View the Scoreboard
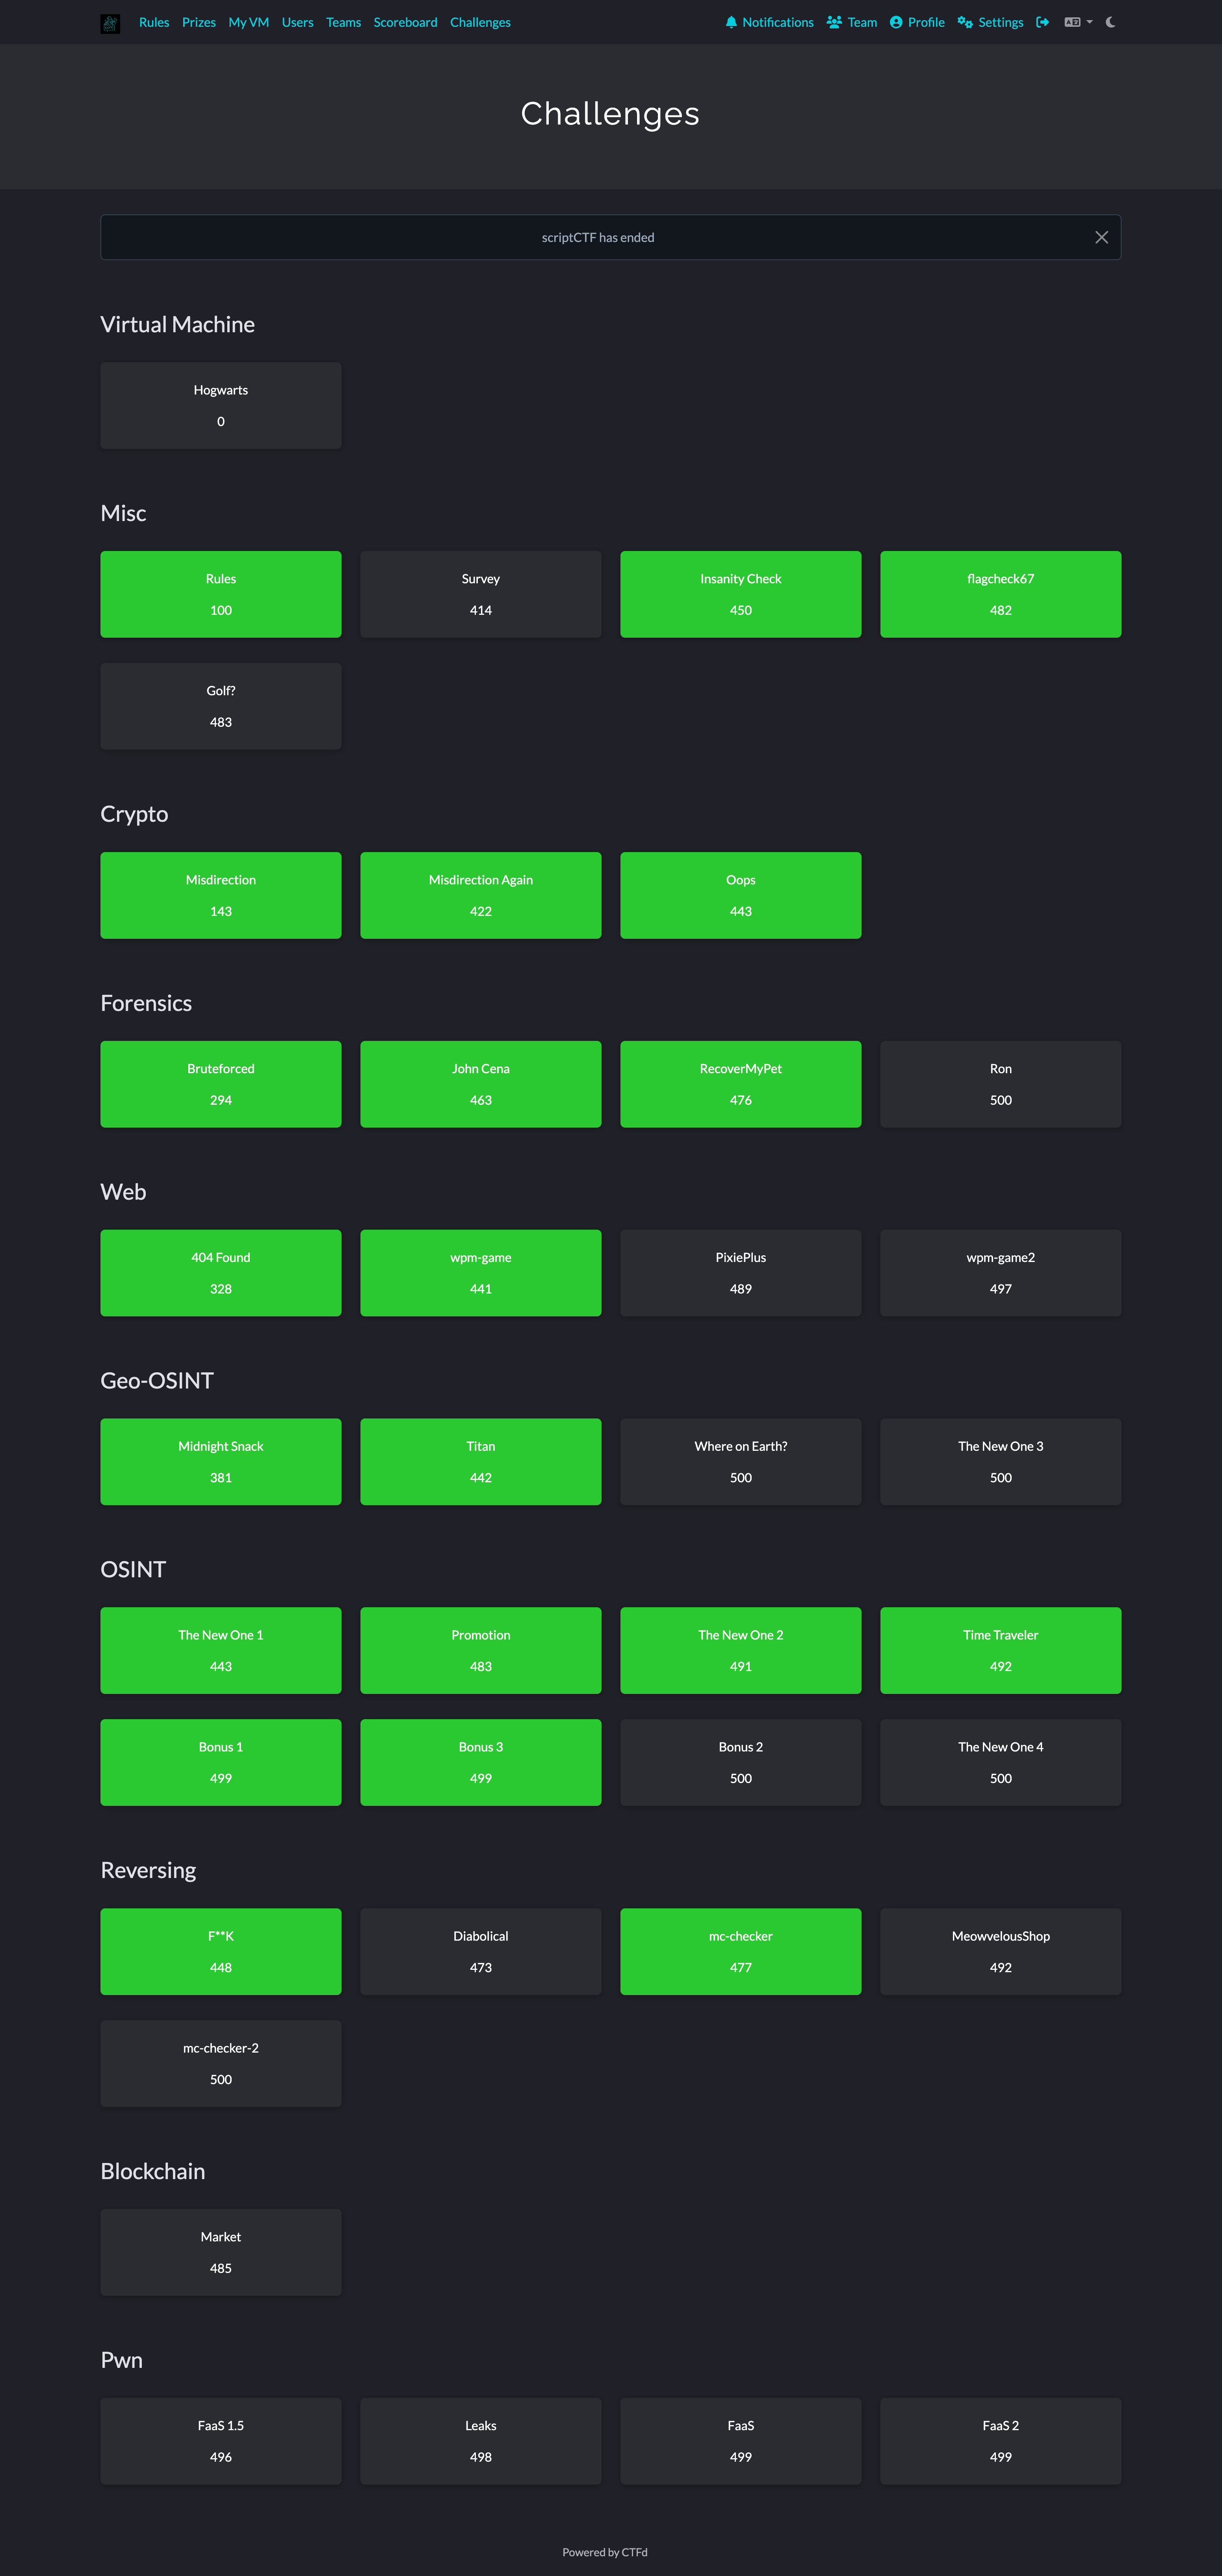The image size is (1222, 2576). coord(406,22)
